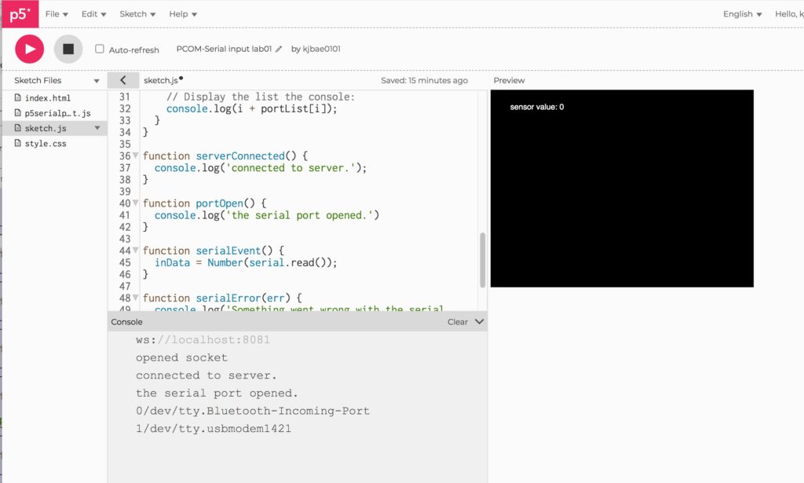804x483 pixels.
Task: Open the File menu
Action: pyautogui.click(x=57, y=14)
